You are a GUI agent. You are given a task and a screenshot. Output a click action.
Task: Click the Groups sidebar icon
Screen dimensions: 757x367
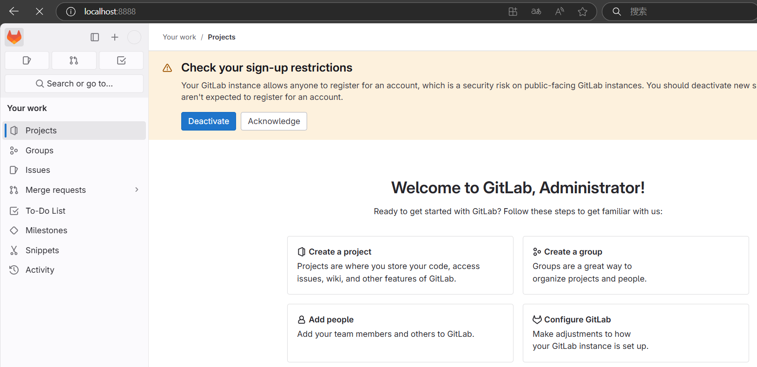(14, 151)
